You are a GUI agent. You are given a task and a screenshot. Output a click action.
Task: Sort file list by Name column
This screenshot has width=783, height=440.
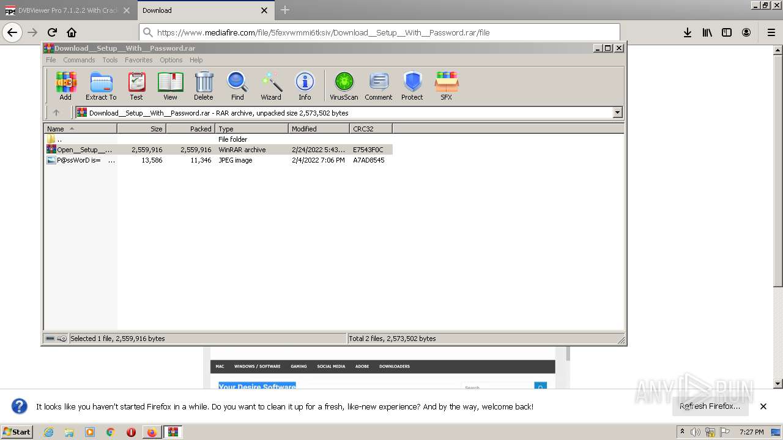coord(80,128)
